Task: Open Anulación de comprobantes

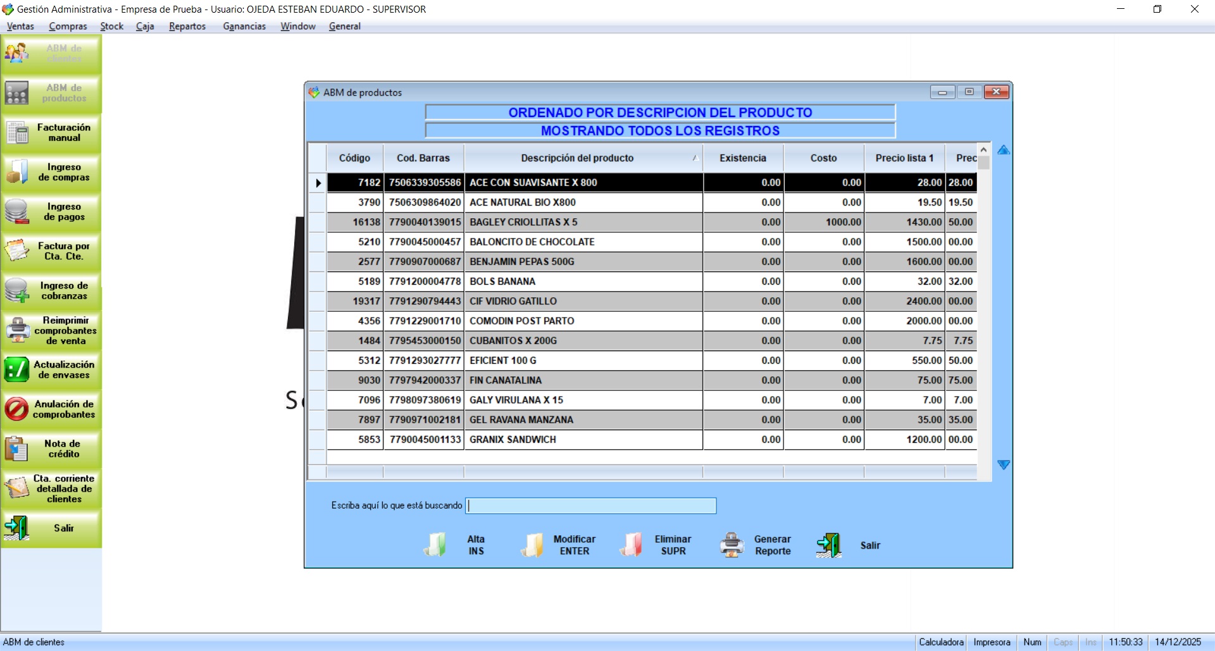Action: click(x=51, y=409)
